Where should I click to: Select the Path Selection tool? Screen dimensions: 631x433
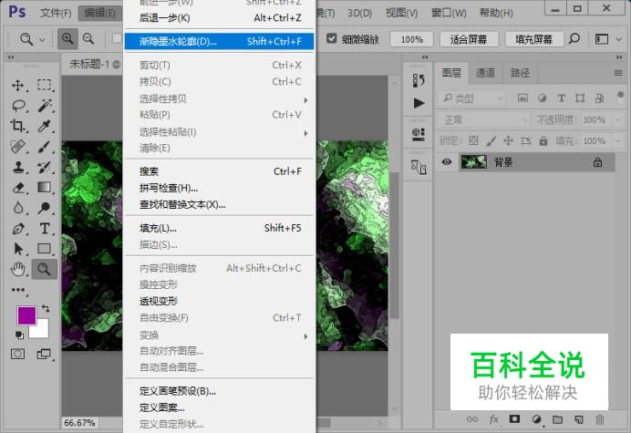click(x=18, y=249)
